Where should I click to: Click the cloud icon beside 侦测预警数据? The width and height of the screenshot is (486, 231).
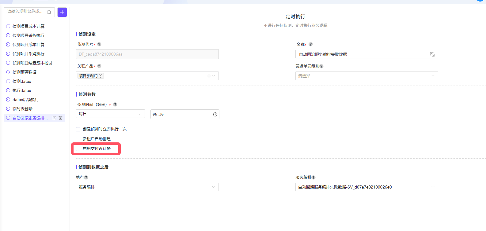pyautogui.click(x=8, y=72)
